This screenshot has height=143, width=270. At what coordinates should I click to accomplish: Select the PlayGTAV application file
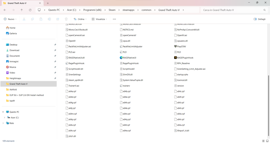tap(180, 46)
